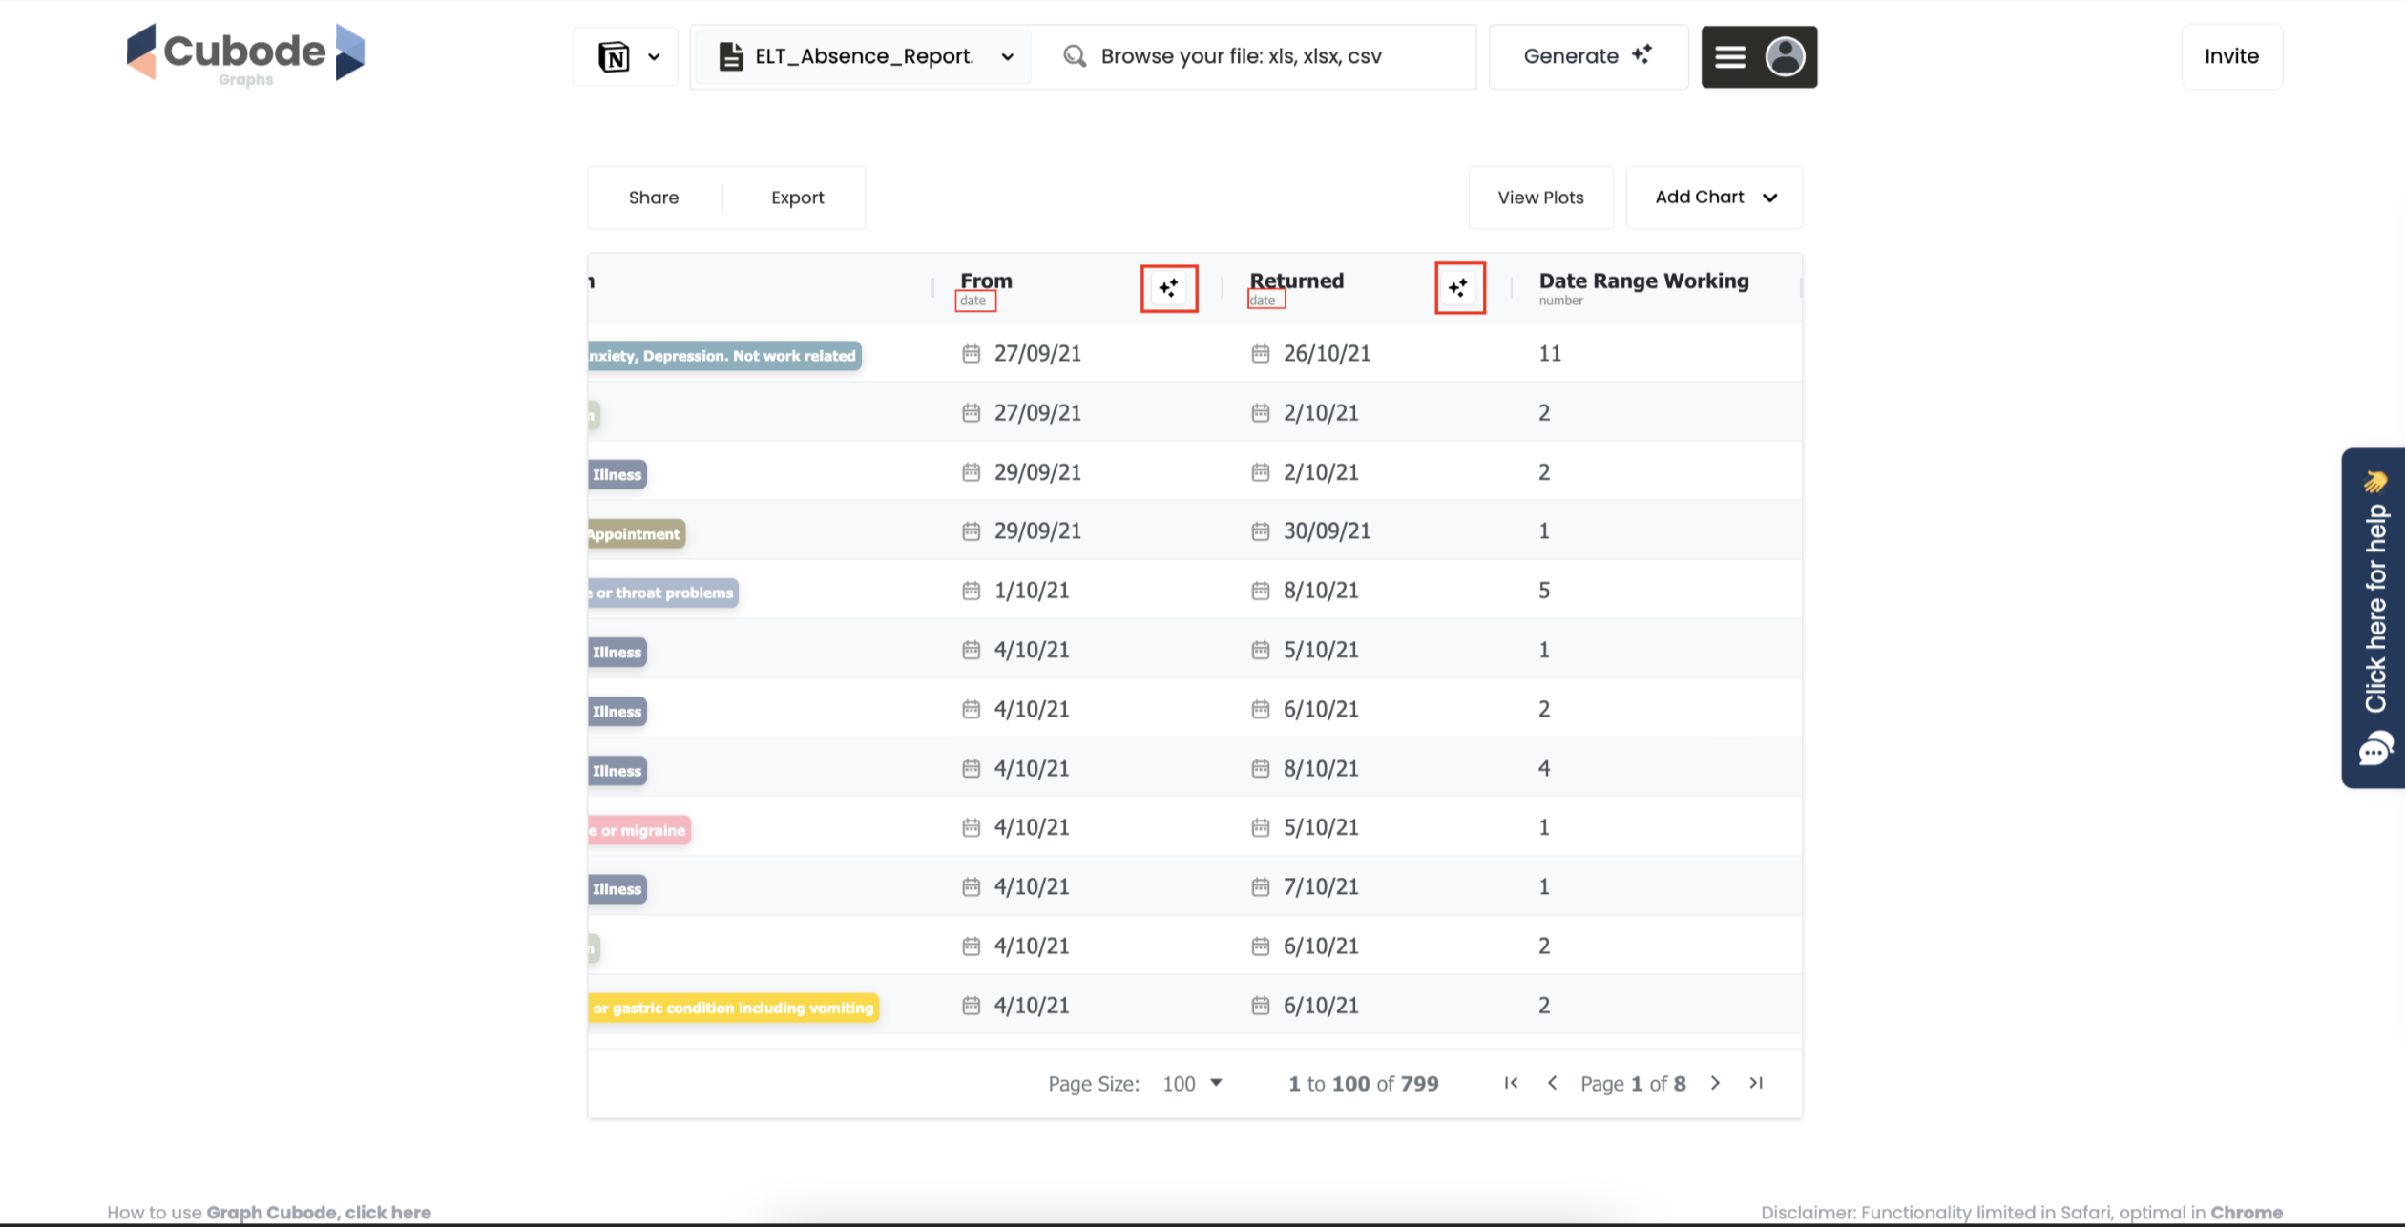The height and width of the screenshot is (1227, 2405).
Task: Click the sparkle icon on the Generate button
Action: coord(1642,54)
